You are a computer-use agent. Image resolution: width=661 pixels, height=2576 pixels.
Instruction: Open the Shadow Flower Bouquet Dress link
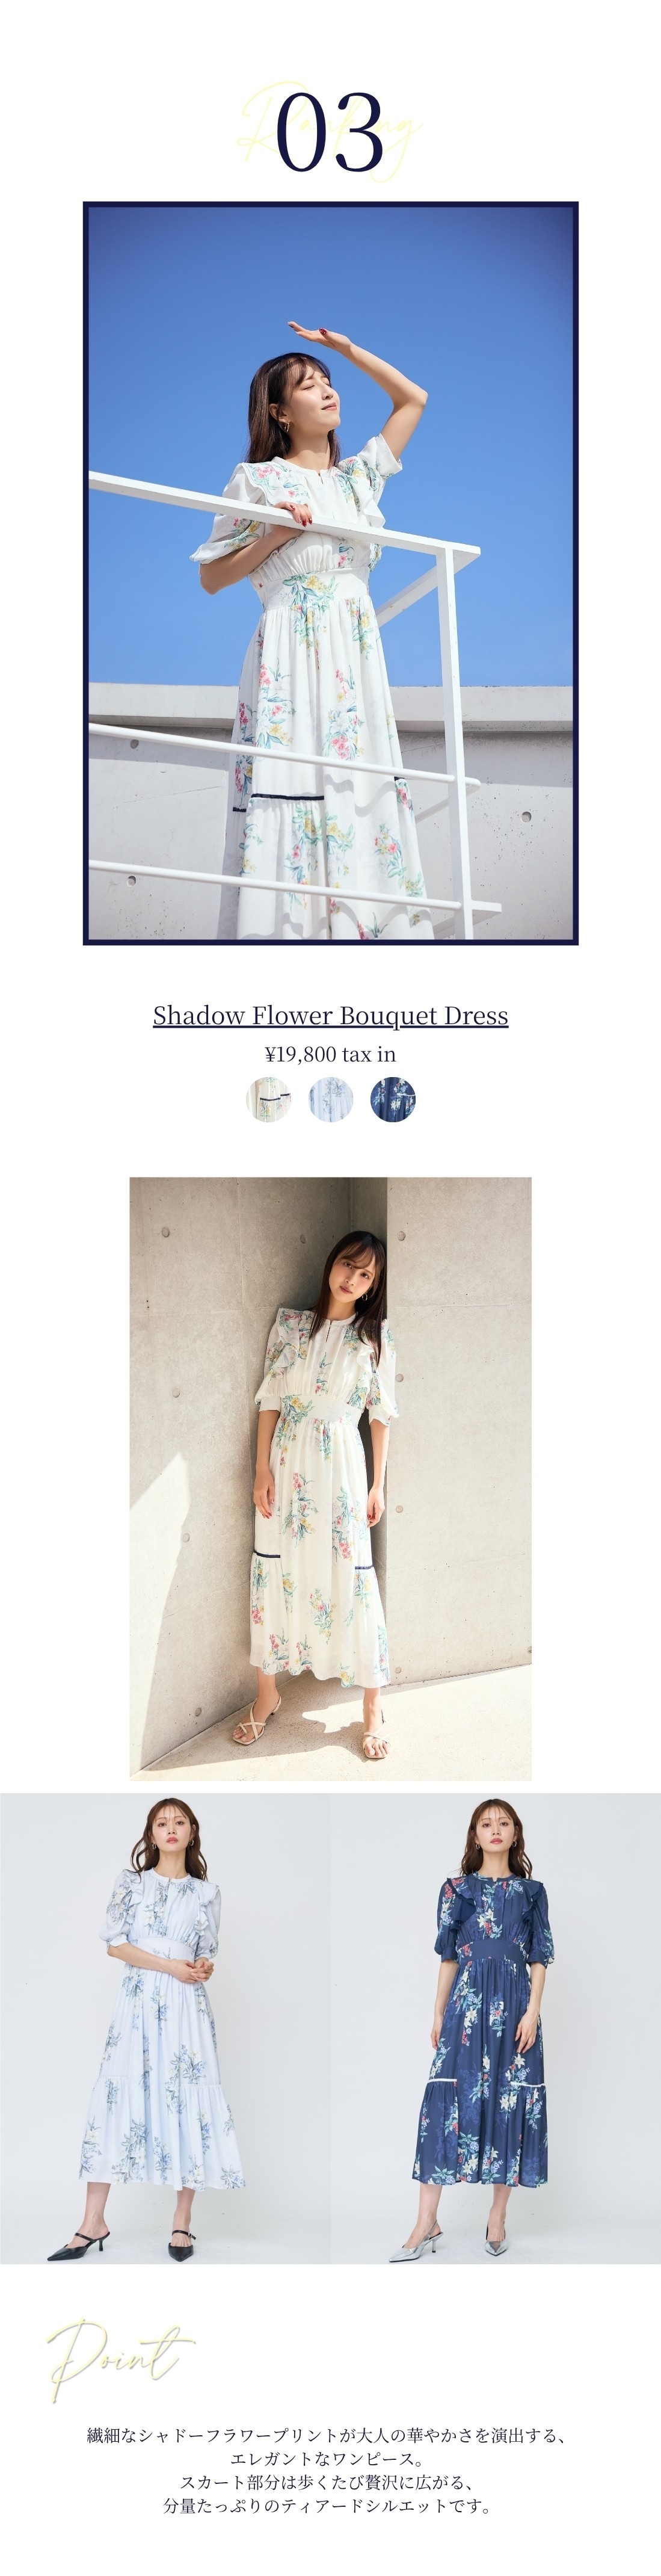(330, 1015)
